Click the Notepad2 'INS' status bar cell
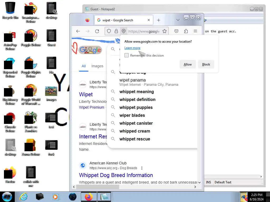This screenshot has width=270, height=202. (x=208, y=182)
